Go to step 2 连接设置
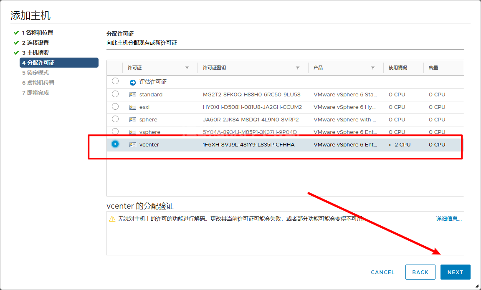This screenshot has height=290, width=481. tap(35, 43)
